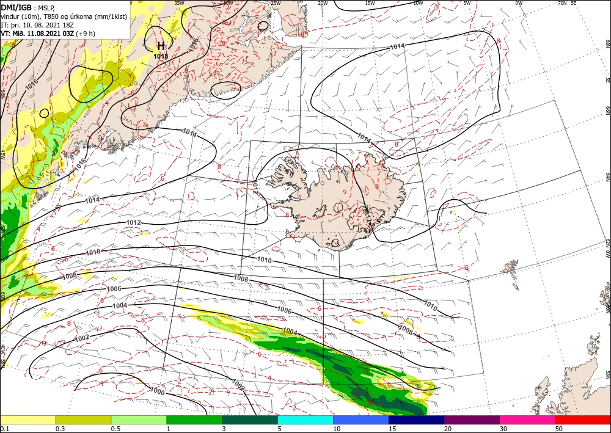This screenshot has height=433, width=611.
Task: Click the '70N' latitude label
Action: pyautogui.click(x=562, y=3)
